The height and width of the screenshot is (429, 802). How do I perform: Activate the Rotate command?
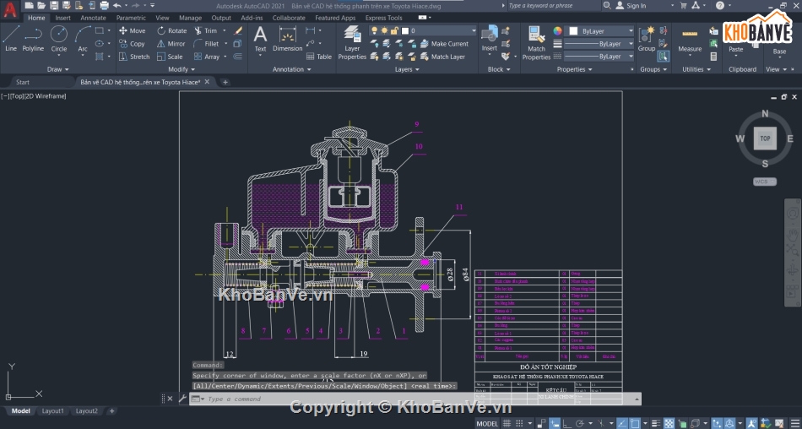tap(172, 30)
